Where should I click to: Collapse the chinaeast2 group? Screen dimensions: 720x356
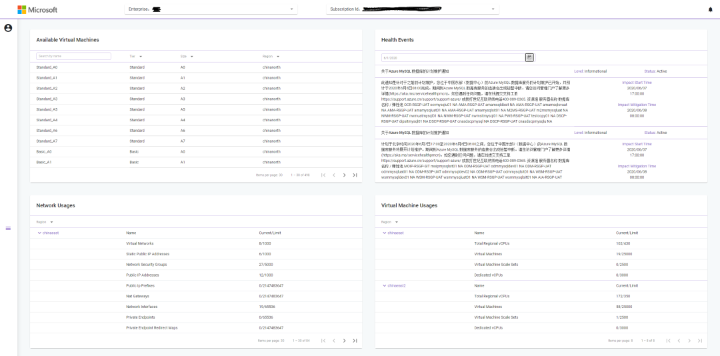point(385,286)
